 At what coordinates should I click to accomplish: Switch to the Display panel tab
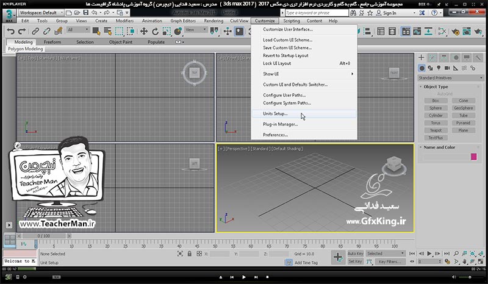(467, 57)
